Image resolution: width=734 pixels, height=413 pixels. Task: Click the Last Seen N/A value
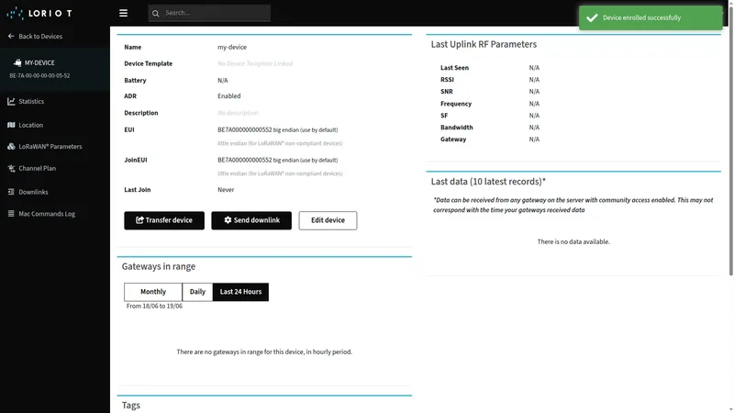tap(534, 68)
